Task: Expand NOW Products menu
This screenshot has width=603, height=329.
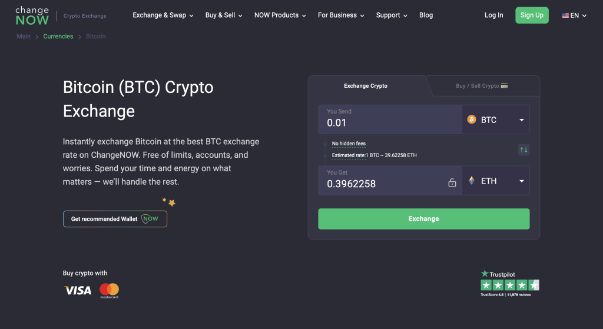Action: [280, 15]
